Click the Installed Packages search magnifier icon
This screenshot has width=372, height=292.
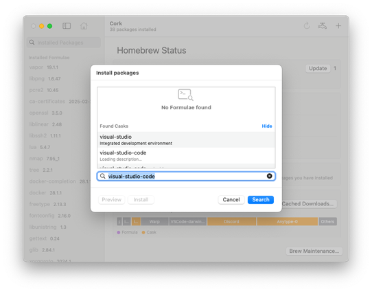tap(32, 43)
